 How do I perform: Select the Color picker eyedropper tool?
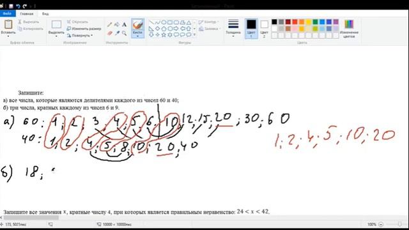(x=117, y=33)
